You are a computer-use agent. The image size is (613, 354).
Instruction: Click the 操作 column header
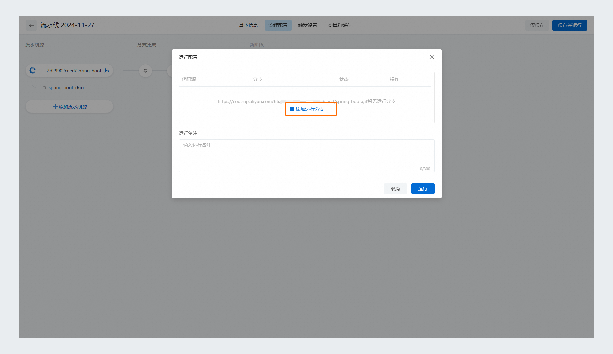pyautogui.click(x=394, y=79)
